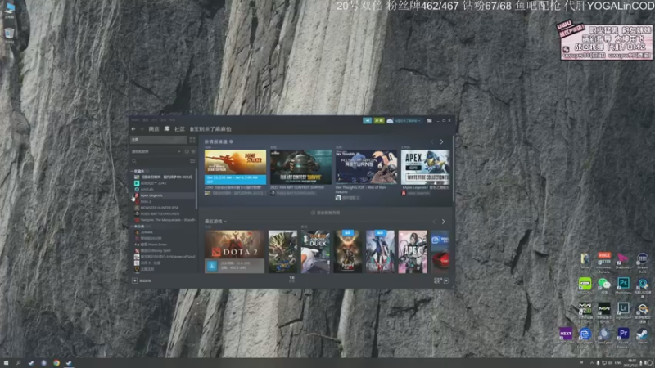Open the 库 library tab in Steam
This screenshot has width=655, height=368.
tap(167, 129)
